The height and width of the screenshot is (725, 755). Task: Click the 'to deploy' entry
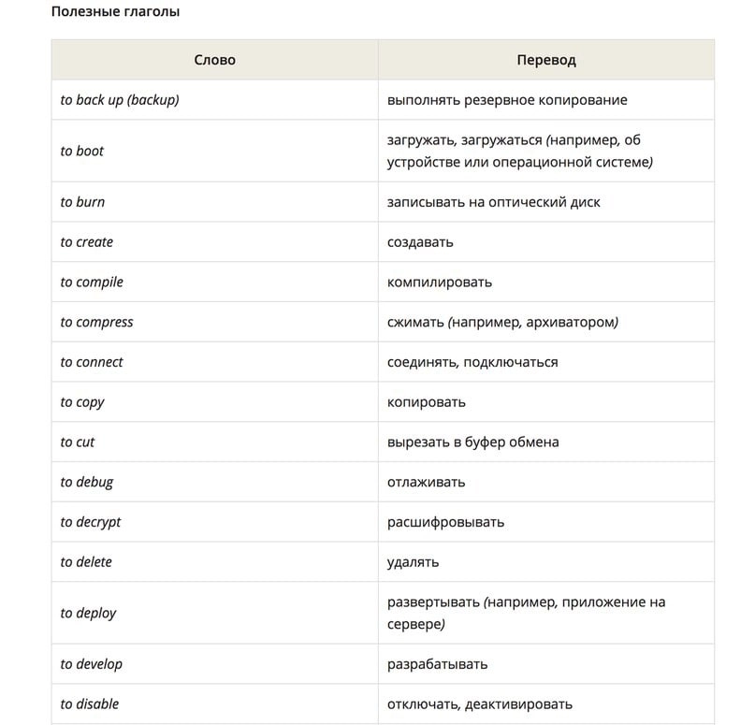(x=88, y=614)
